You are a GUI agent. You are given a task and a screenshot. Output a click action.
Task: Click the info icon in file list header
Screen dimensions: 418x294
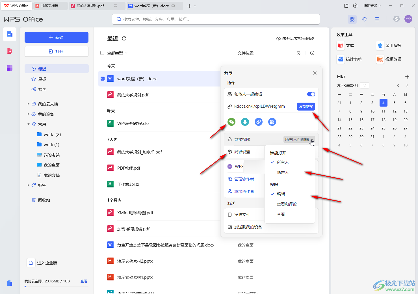click(312, 53)
